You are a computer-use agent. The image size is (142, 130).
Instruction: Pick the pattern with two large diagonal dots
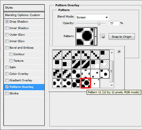(x=76, y=74)
